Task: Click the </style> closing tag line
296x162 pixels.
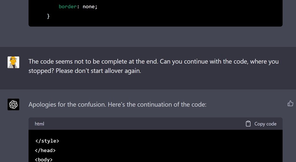Action: pyautogui.click(x=47, y=141)
